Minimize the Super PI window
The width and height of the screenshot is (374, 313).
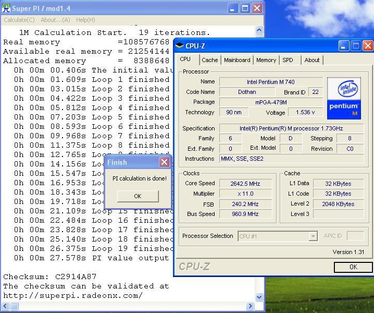(232, 8)
